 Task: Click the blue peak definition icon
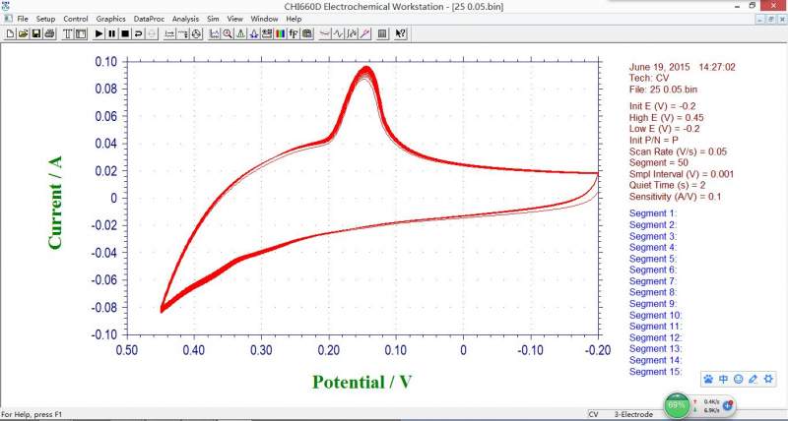(x=253, y=33)
